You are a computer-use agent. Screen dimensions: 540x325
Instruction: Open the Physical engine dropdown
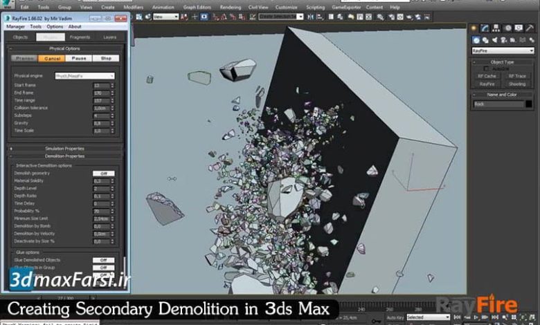pos(84,75)
